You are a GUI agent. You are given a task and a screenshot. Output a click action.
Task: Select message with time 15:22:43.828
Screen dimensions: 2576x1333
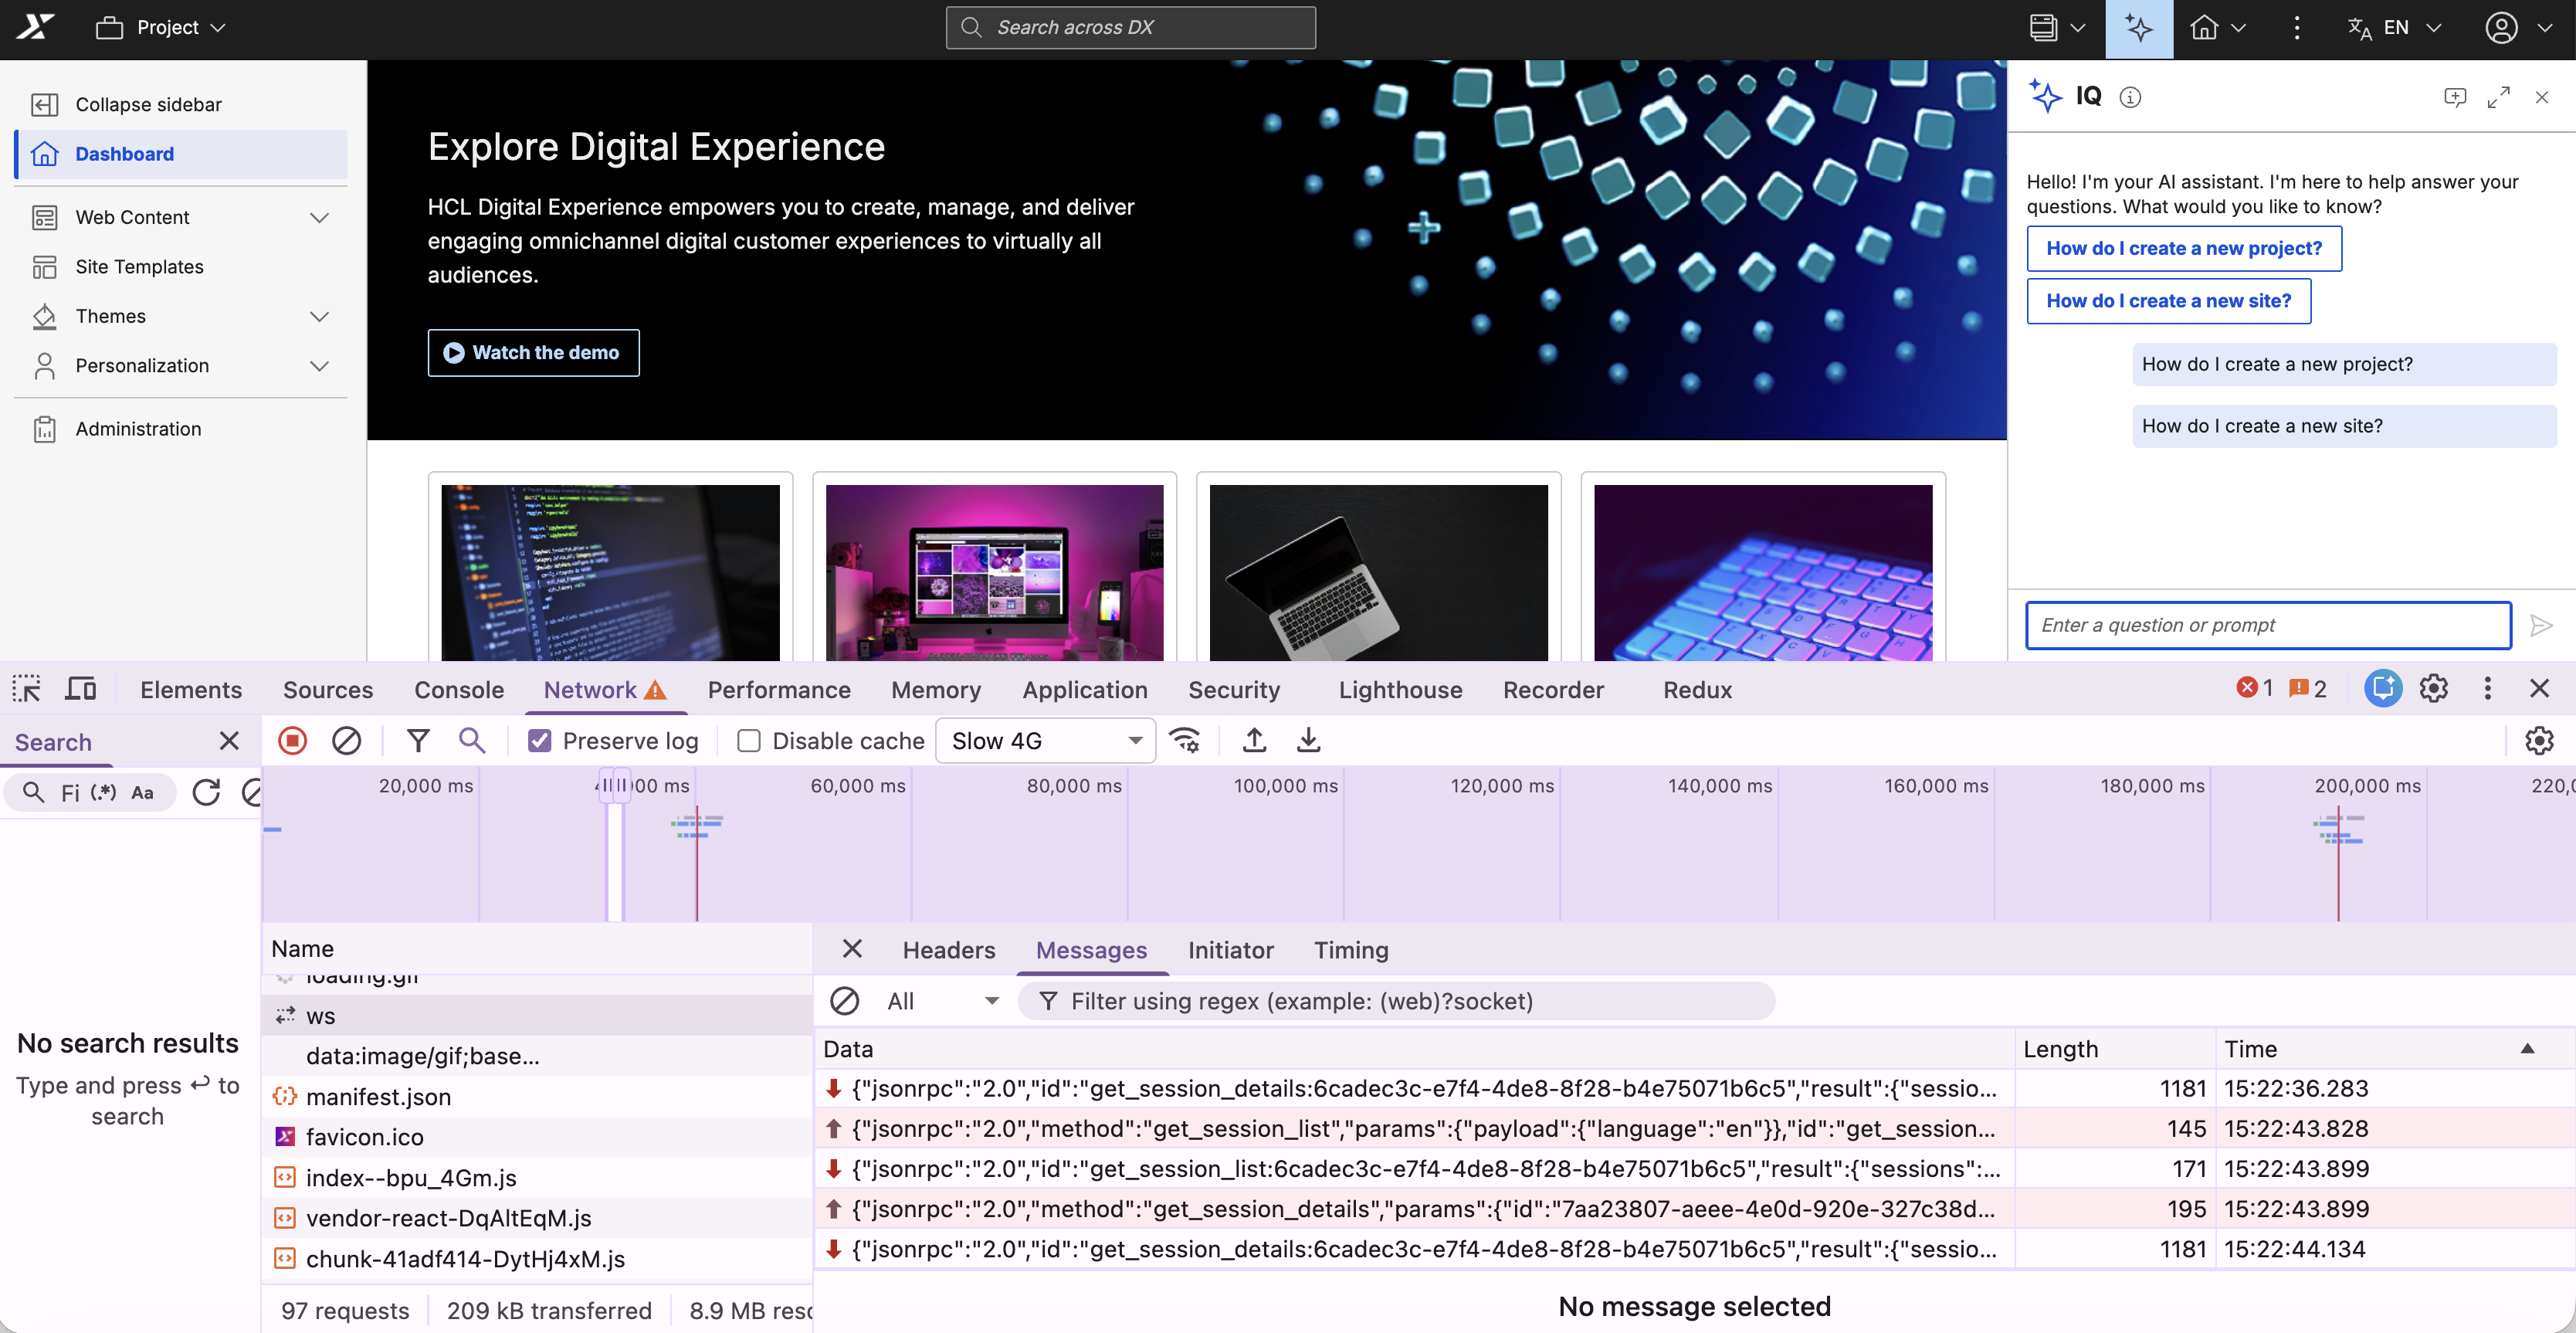pyautogui.click(x=1694, y=1128)
